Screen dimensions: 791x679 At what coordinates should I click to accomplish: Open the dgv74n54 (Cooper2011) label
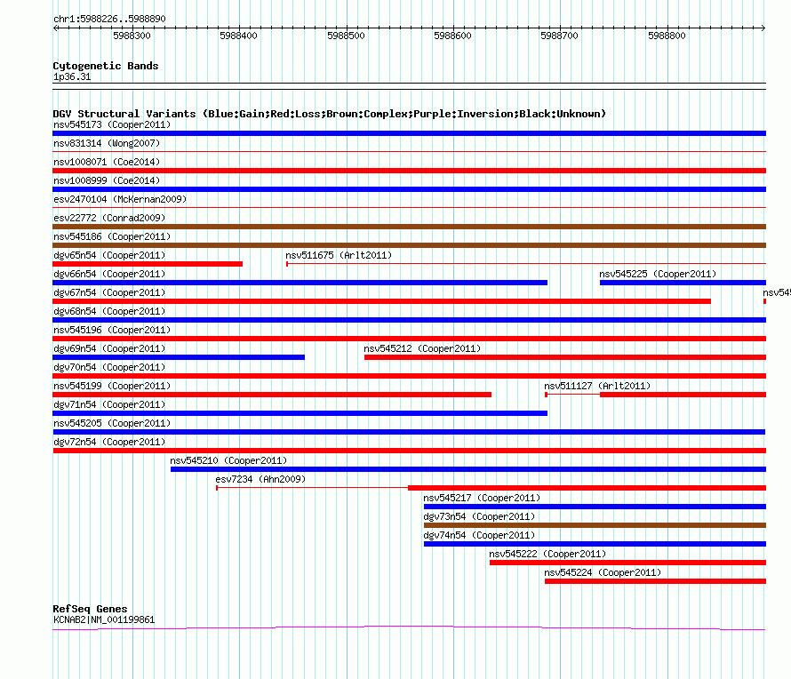(479, 535)
